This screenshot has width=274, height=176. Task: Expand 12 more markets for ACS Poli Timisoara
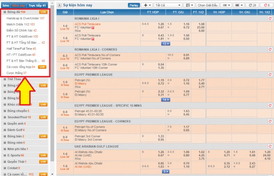coord(165,43)
